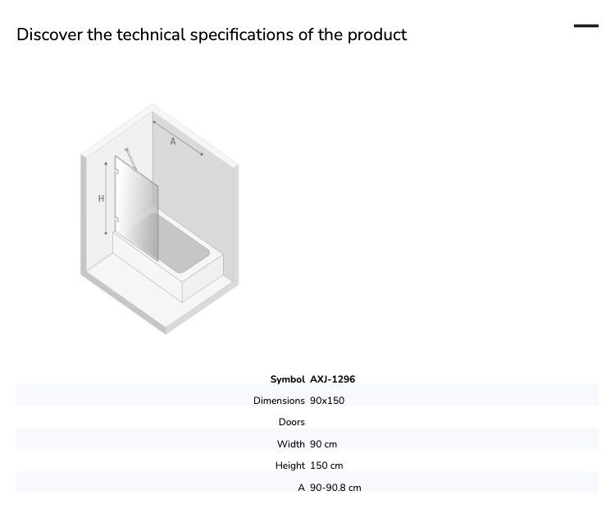This screenshot has height=509, width=615.
Task: Click the Height row label
Action: tap(289, 465)
